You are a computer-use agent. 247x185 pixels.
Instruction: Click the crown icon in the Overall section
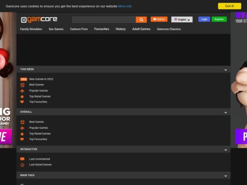[22, 122]
